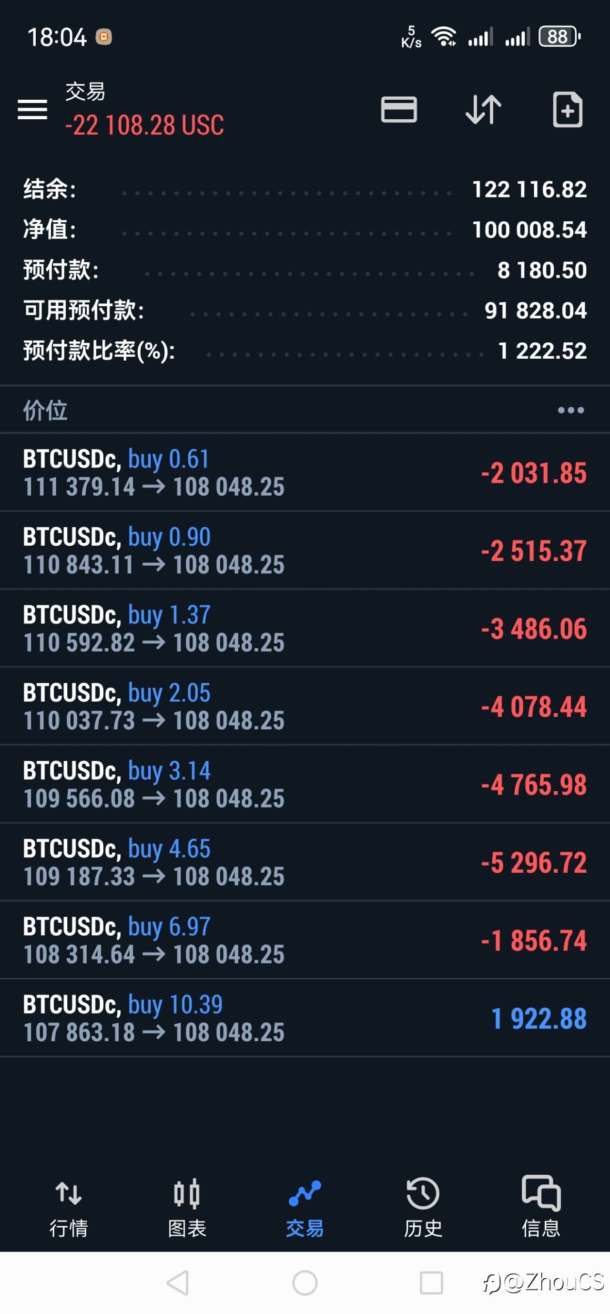Image resolution: width=610 pixels, height=1314 pixels.
Task: Switch to the 行情 quotes tab
Action: tap(69, 1207)
